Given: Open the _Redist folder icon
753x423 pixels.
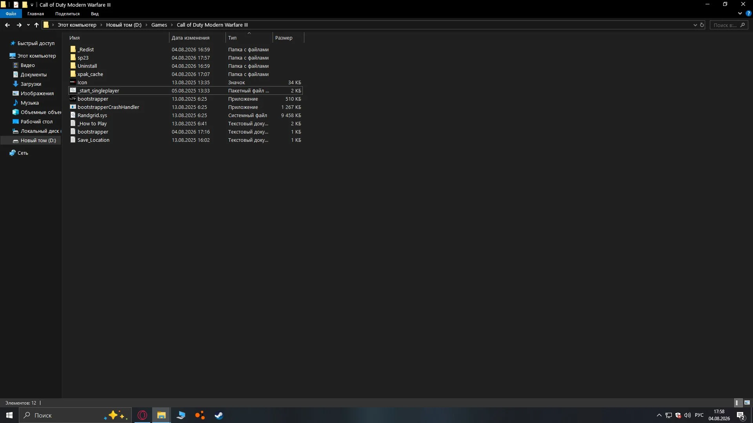Looking at the screenshot, I should pyautogui.click(x=73, y=49).
